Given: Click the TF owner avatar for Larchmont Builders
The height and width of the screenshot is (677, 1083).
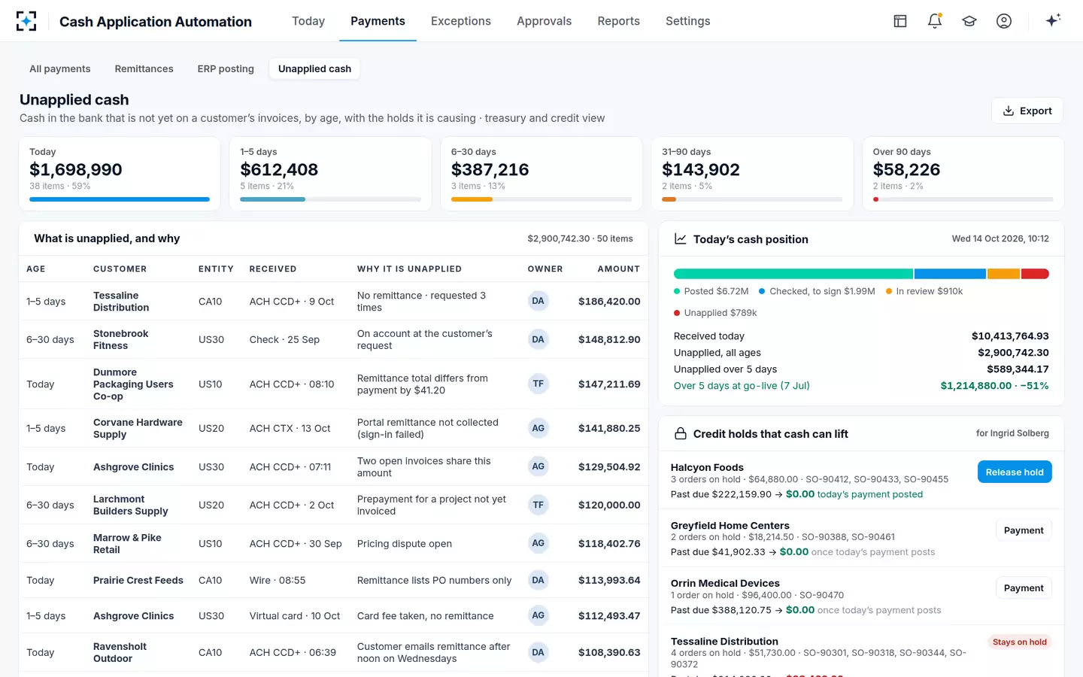Looking at the screenshot, I should pyautogui.click(x=538, y=505).
